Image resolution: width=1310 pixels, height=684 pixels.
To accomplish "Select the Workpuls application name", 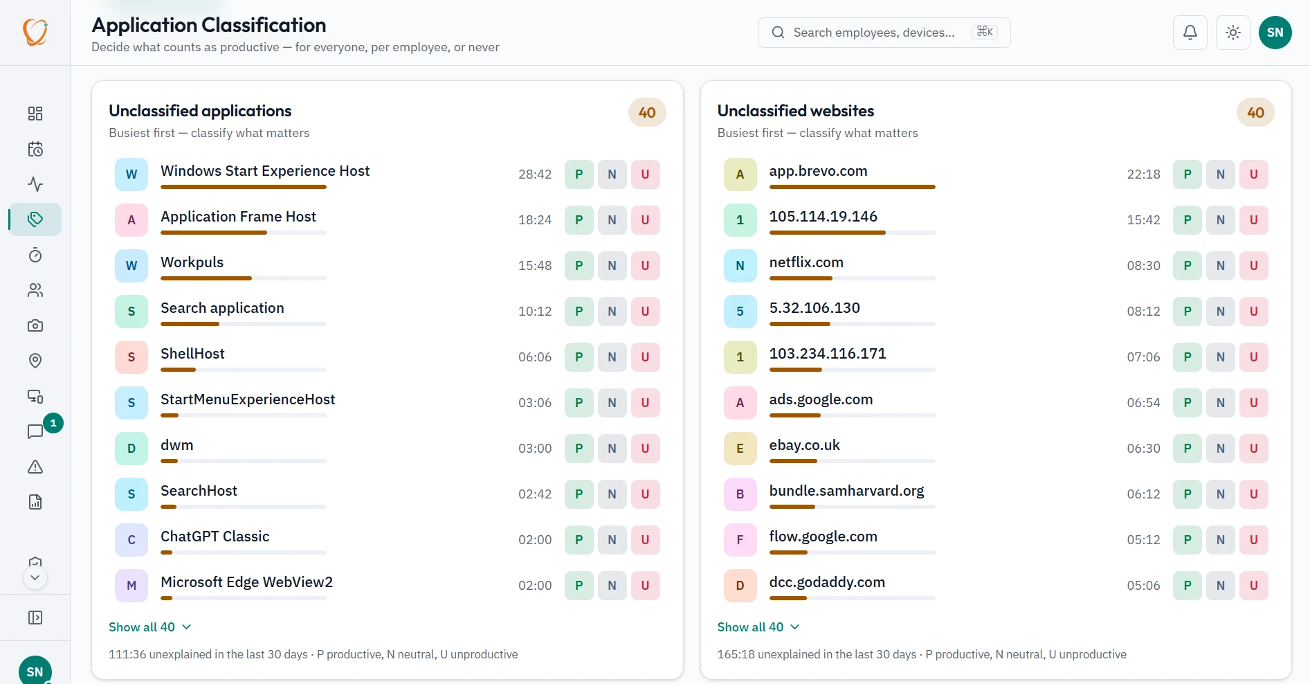I will coord(192,262).
